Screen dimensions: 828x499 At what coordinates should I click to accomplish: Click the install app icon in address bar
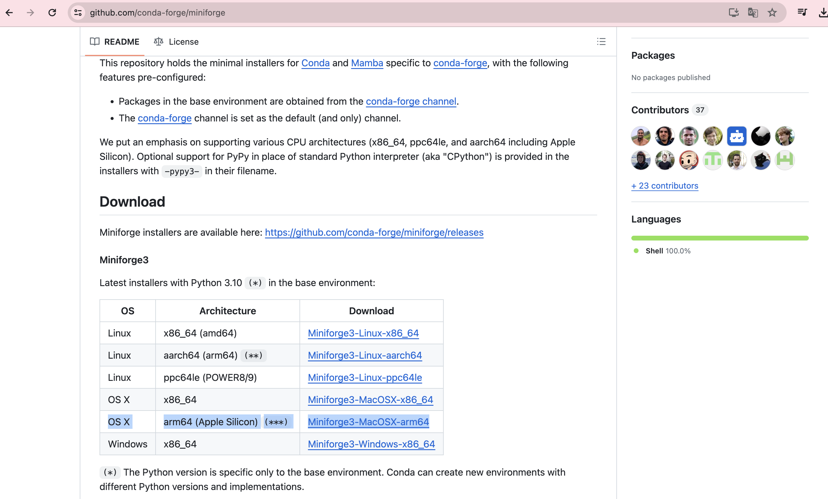733,13
